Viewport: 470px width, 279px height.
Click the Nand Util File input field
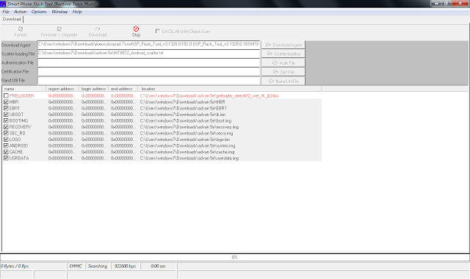pos(148,80)
